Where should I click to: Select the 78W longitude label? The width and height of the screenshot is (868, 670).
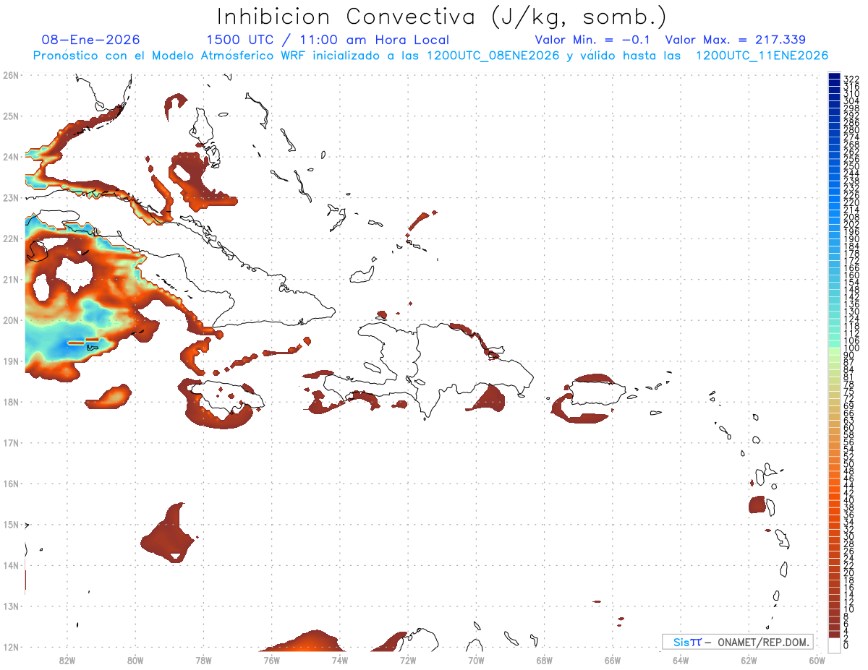tap(203, 659)
